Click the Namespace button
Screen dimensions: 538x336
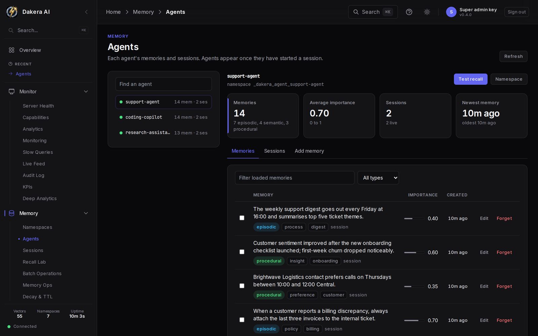click(509, 79)
